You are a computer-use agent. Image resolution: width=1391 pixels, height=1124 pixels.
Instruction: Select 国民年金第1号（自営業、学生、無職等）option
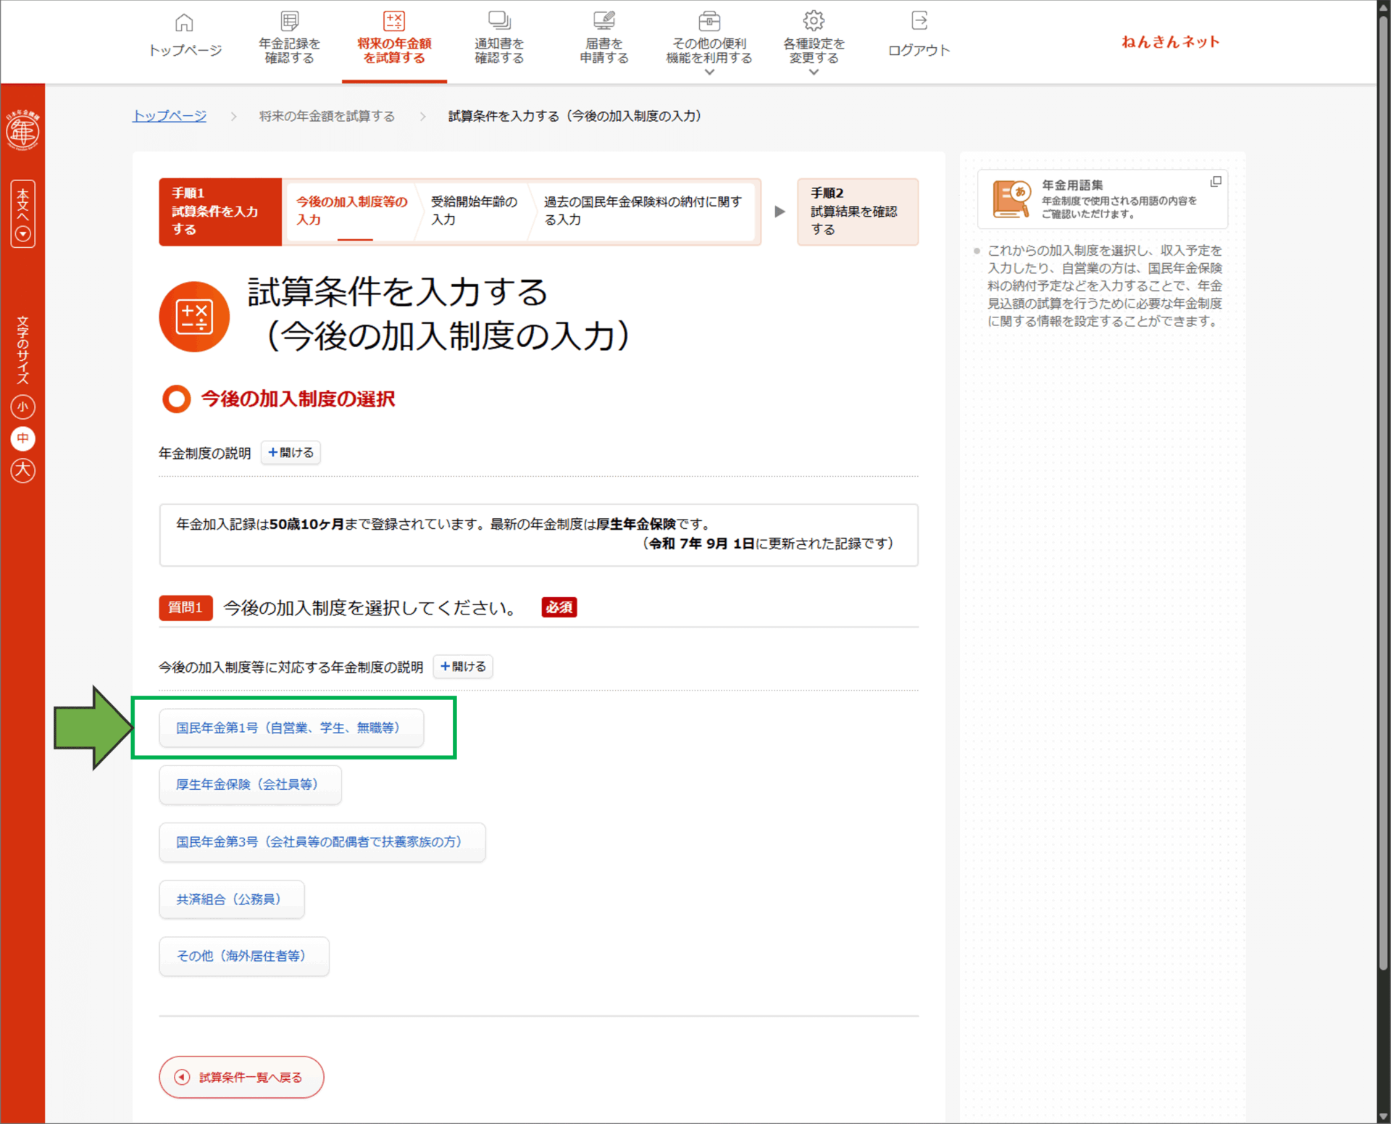291,728
